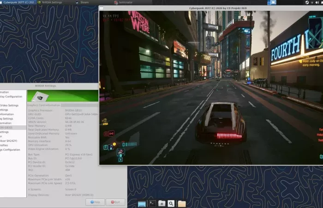Click the Show Desktop dock icon
323x208 pixels.
pyautogui.click(x=142, y=204)
